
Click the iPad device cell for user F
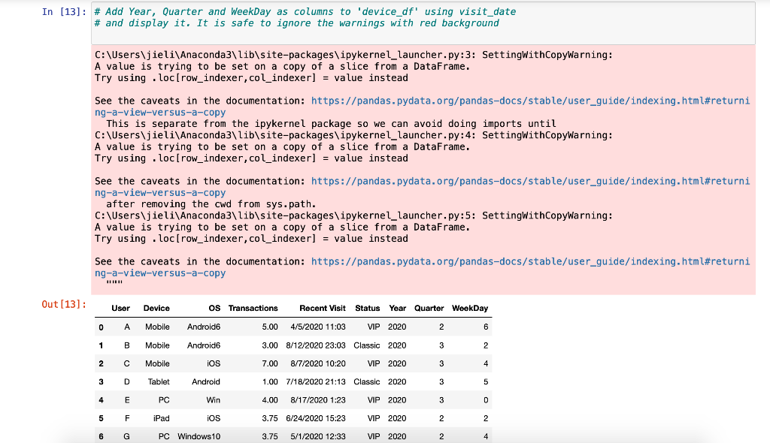click(161, 418)
